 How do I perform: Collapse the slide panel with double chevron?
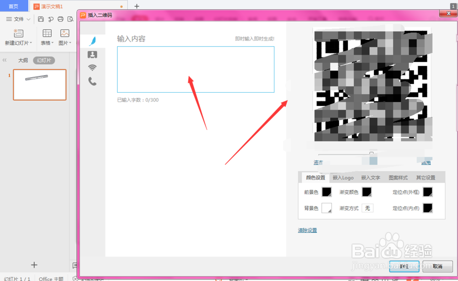pyautogui.click(x=5, y=60)
